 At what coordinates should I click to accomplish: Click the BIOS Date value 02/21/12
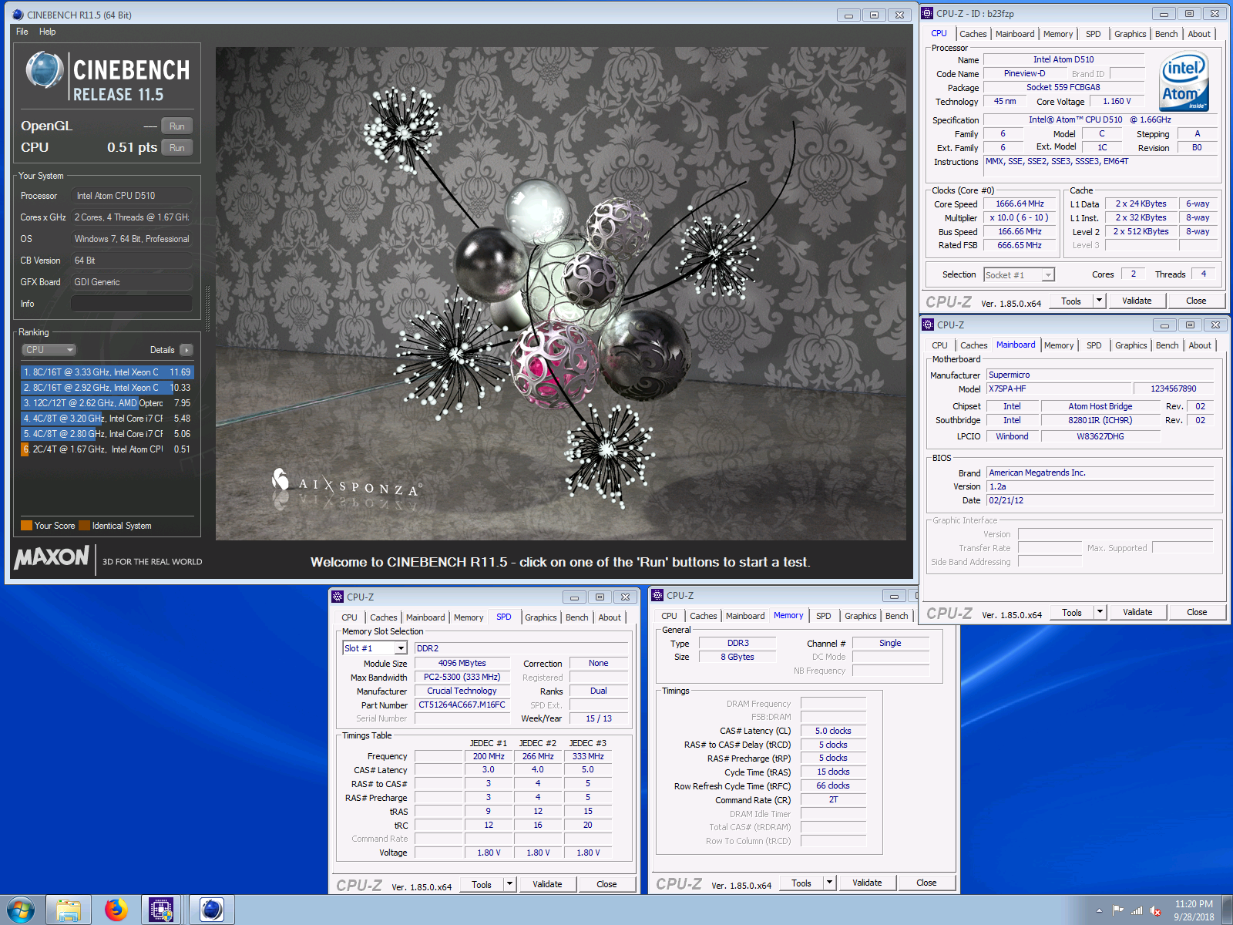pyautogui.click(x=1100, y=500)
